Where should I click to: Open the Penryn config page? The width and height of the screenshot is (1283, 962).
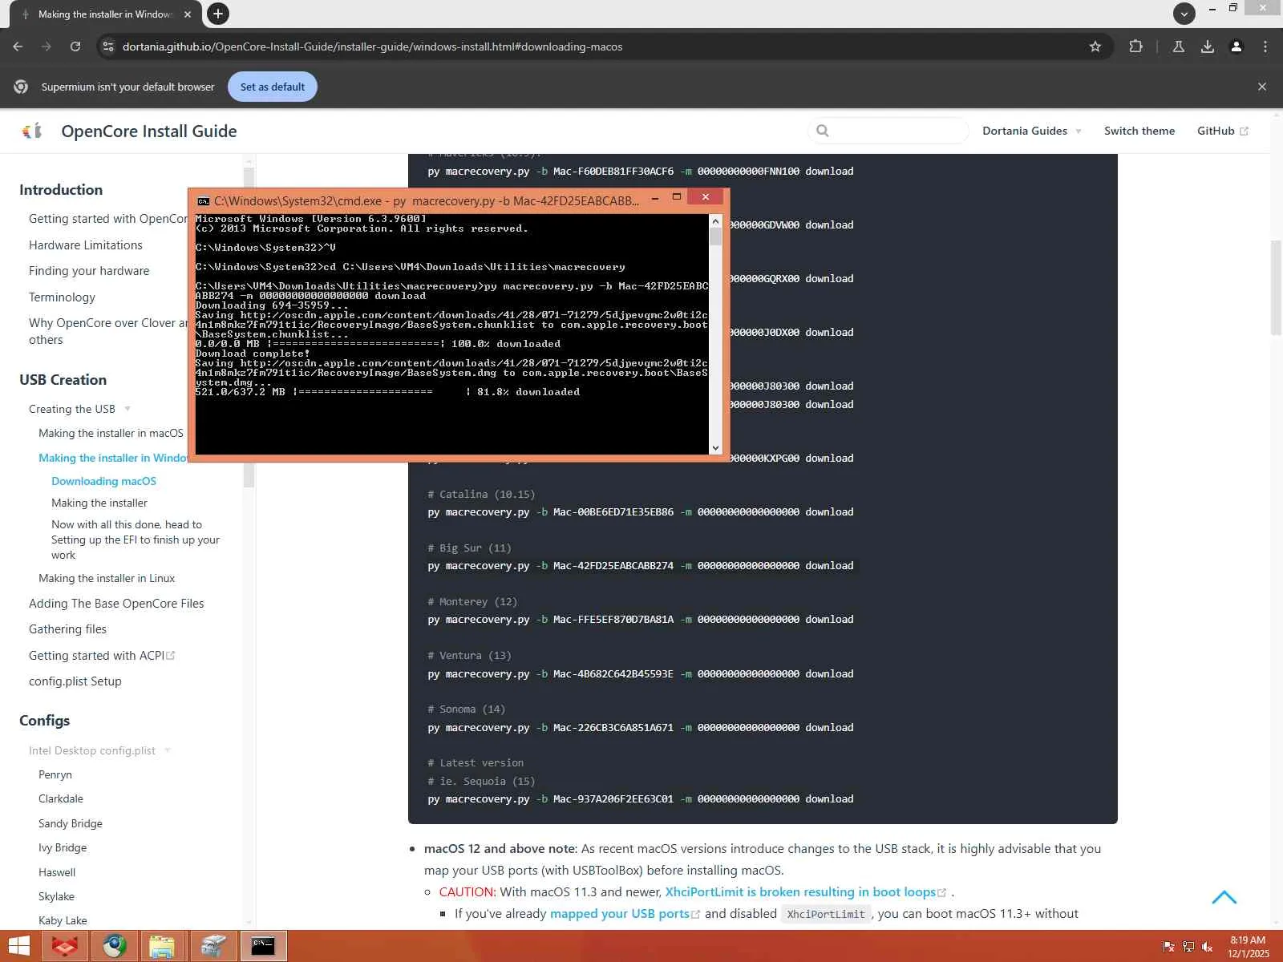tap(55, 774)
